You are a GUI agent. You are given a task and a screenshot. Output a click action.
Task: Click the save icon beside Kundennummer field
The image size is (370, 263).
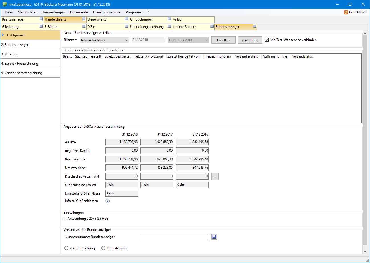pyautogui.click(x=214, y=237)
